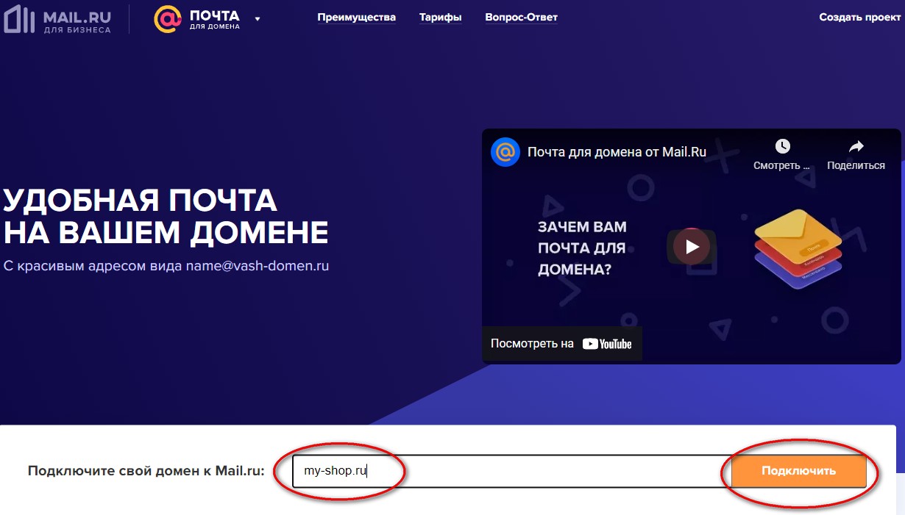905x515 pixels.
Task: Click the Поделиться share arrow icon
Action: click(x=856, y=146)
